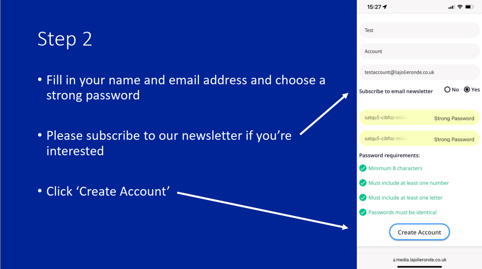Click the Wi-Fi icon in status bar

460,7
